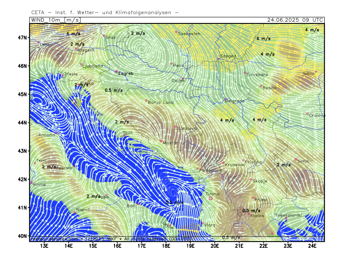
Task: Pick the Trieste city label
Action: pos(71,74)
